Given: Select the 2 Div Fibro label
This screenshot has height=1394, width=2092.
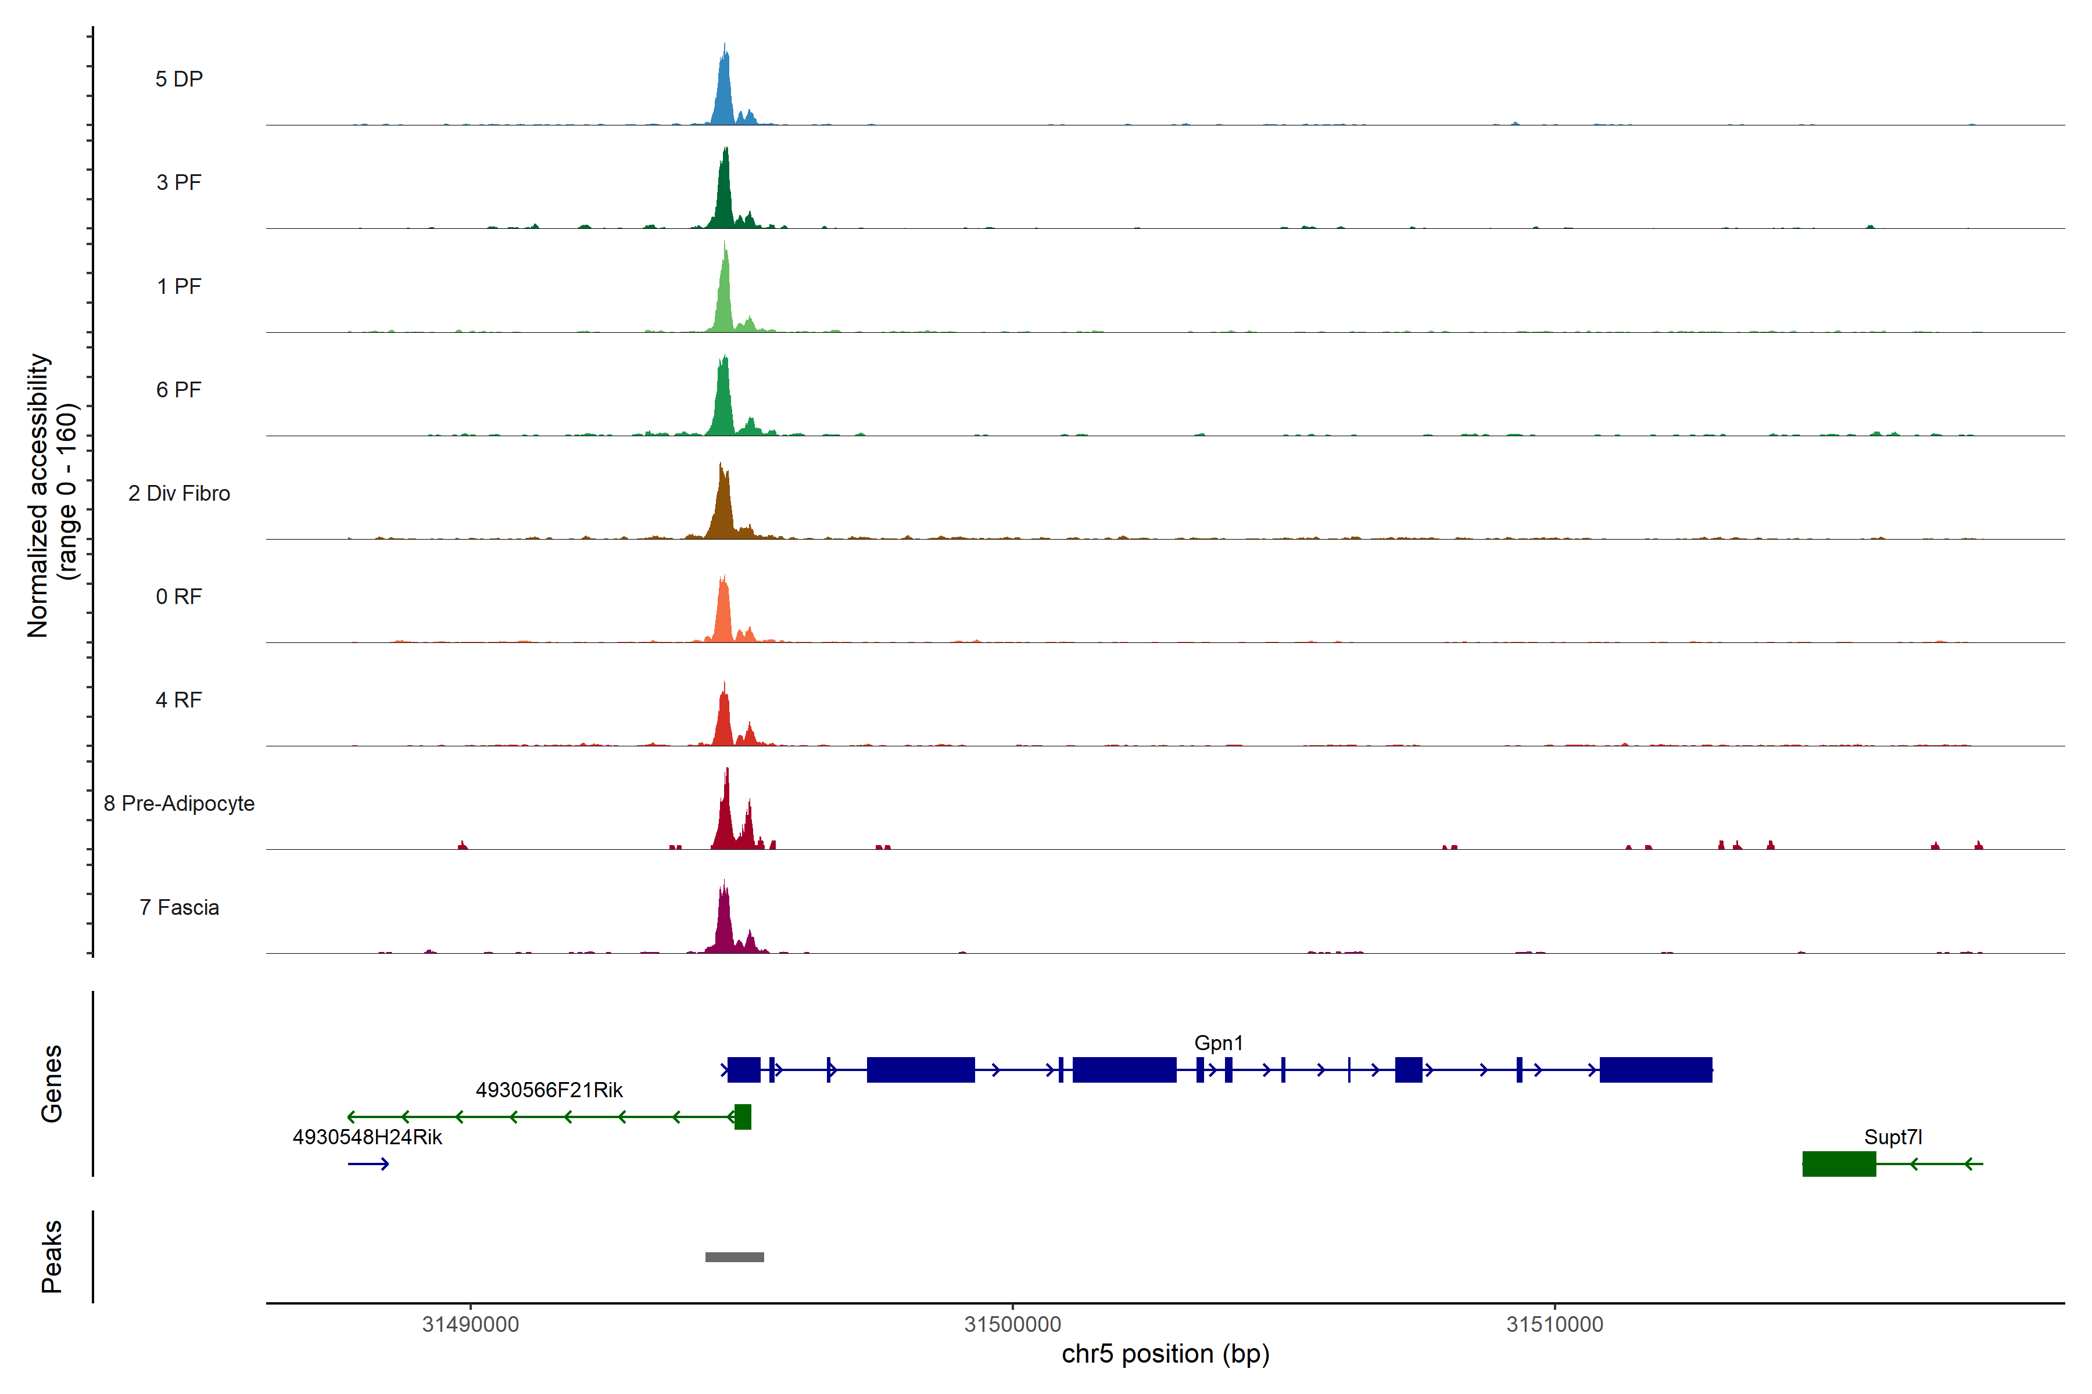Looking at the screenshot, I should (179, 493).
